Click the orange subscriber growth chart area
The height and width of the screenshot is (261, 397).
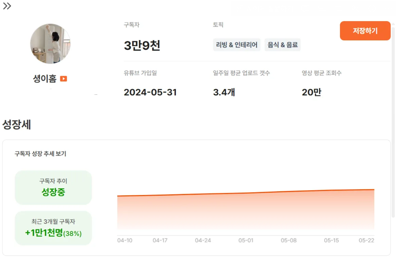[x=246, y=211]
